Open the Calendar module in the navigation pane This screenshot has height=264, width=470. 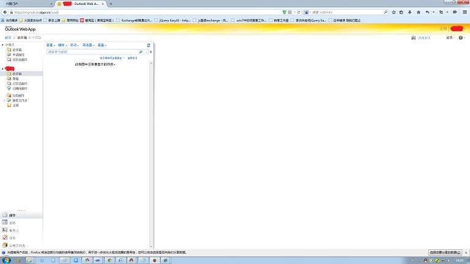[x=12, y=222]
